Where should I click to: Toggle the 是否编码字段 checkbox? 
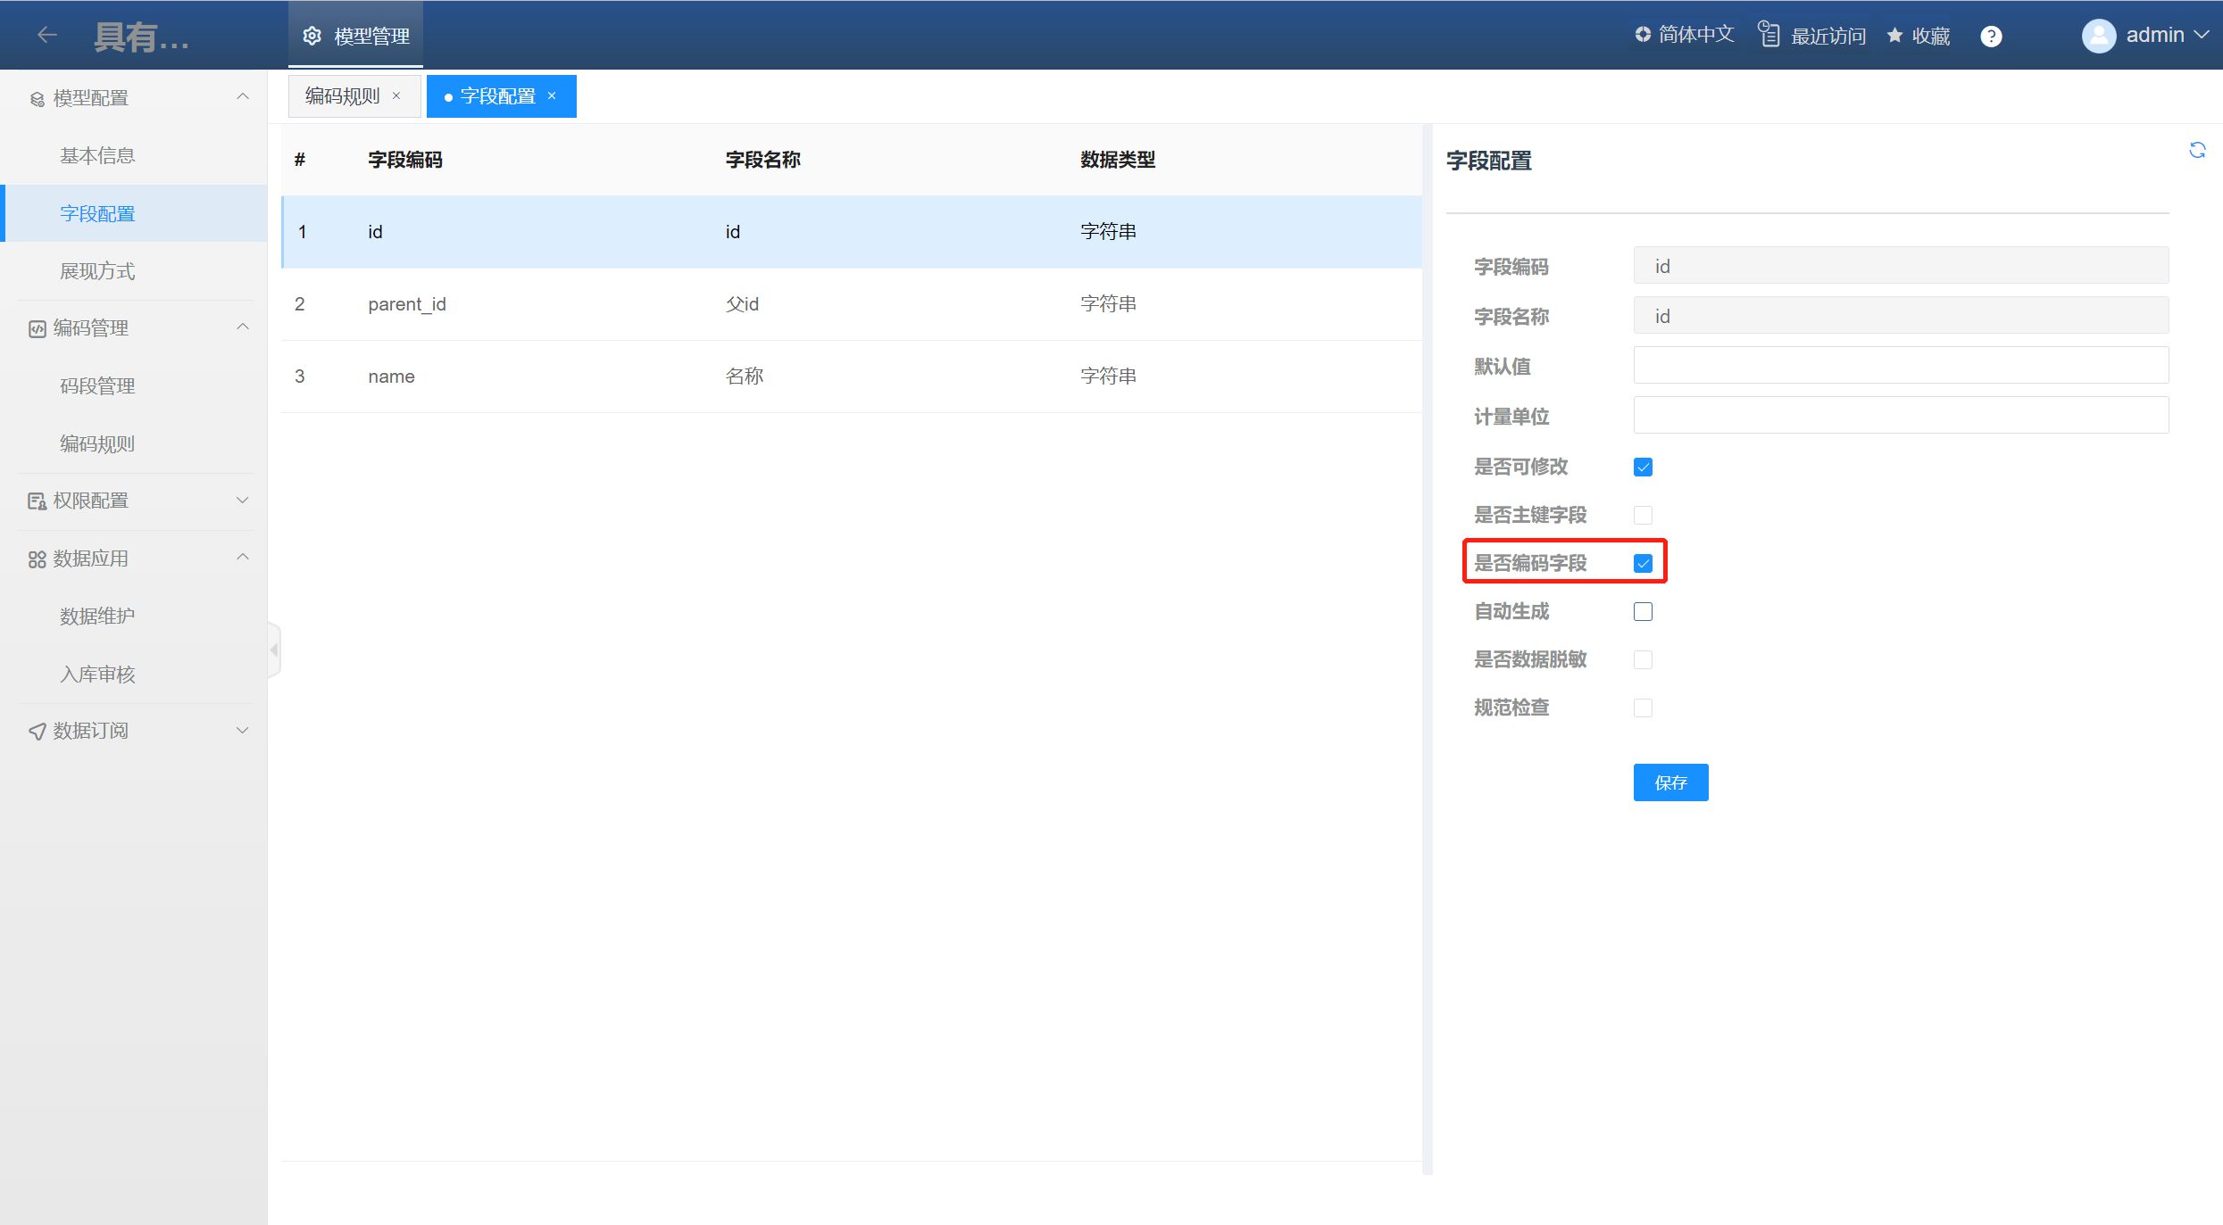coord(1643,563)
